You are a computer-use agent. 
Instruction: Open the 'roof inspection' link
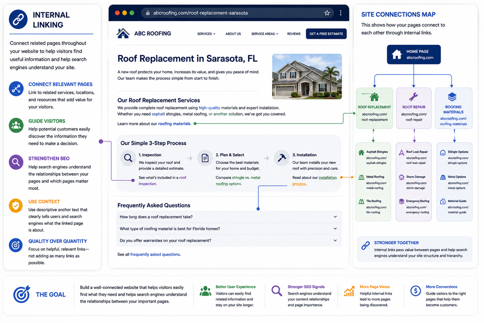click(163, 181)
